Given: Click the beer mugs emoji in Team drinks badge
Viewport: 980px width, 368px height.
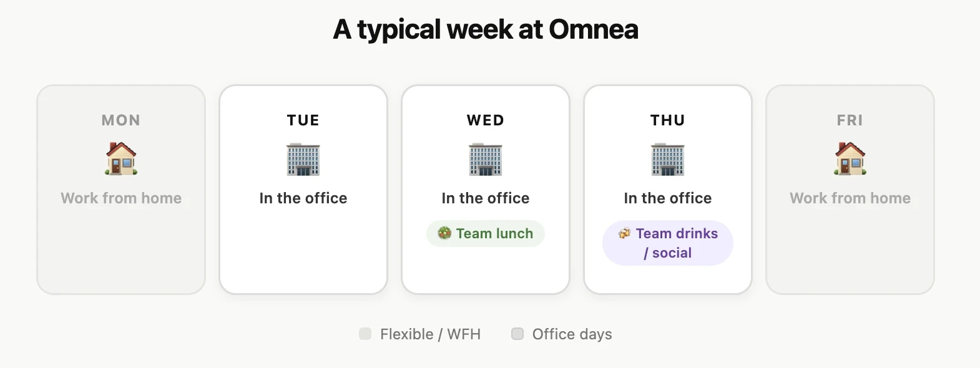Looking at the screenshot, I should (x=625, y=233).
